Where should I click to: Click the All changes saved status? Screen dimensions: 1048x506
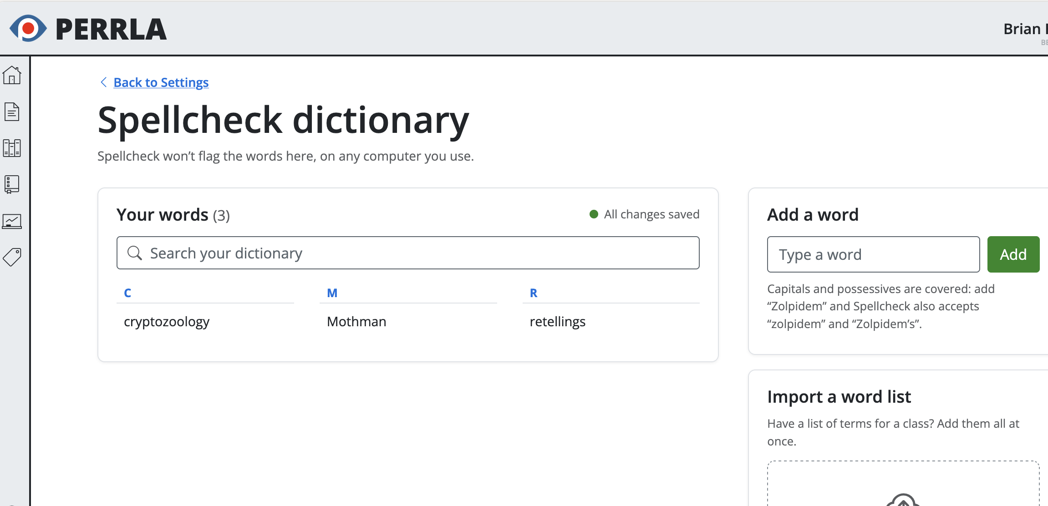(x=645, y=214)
